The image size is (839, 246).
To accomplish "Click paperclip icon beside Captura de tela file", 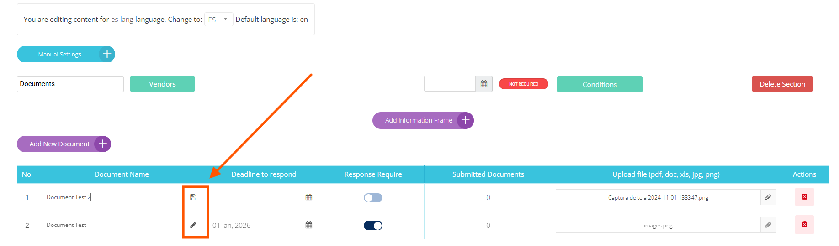I will point(768,197).
